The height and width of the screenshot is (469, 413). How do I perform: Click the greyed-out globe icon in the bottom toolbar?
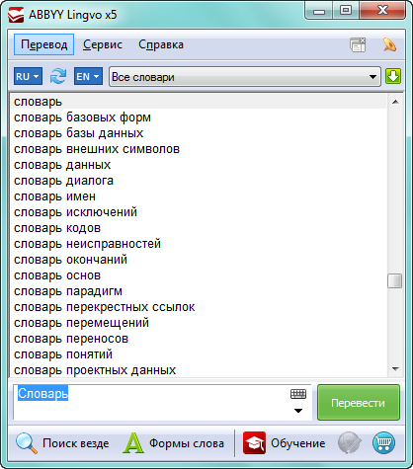pyautogui.click(x=349, y=442)
